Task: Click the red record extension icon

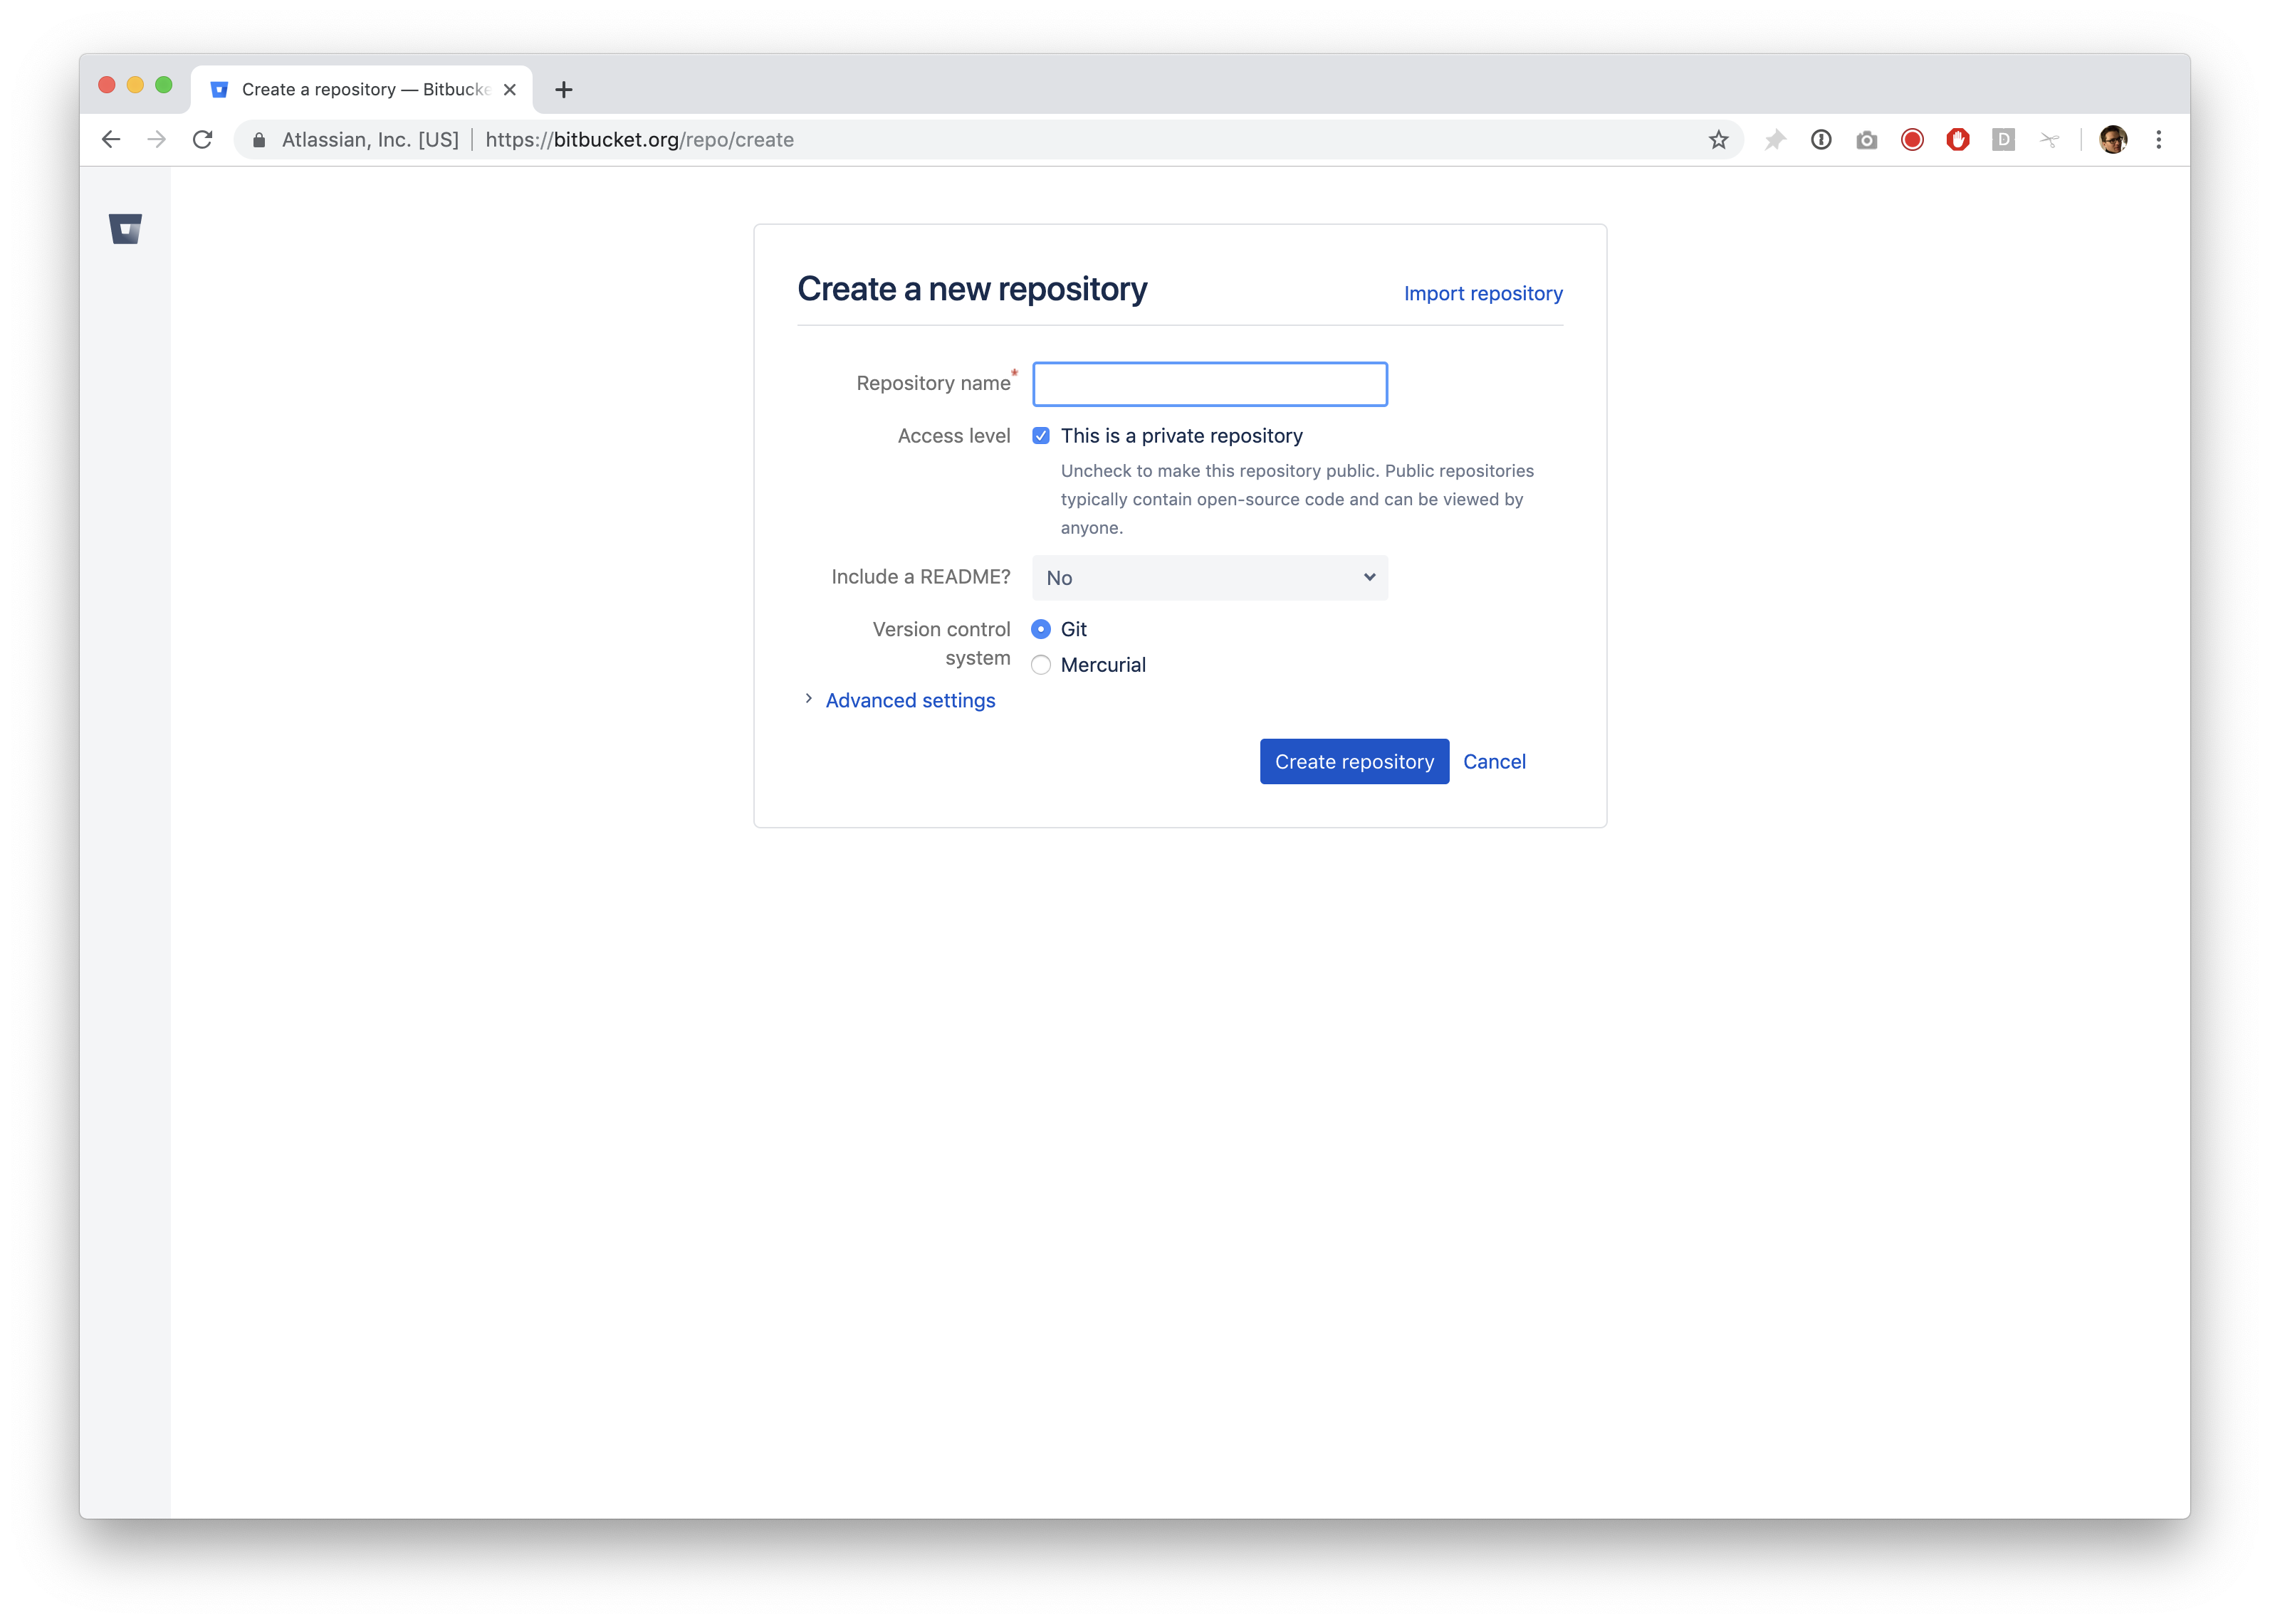Action: tap(1912, 140)
